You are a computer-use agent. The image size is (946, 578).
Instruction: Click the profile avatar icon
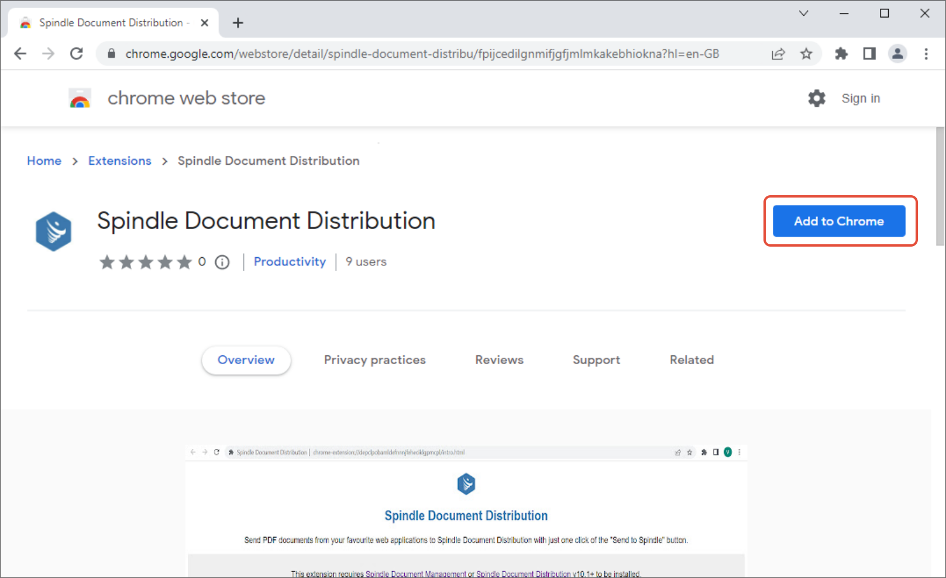point(897,54)
